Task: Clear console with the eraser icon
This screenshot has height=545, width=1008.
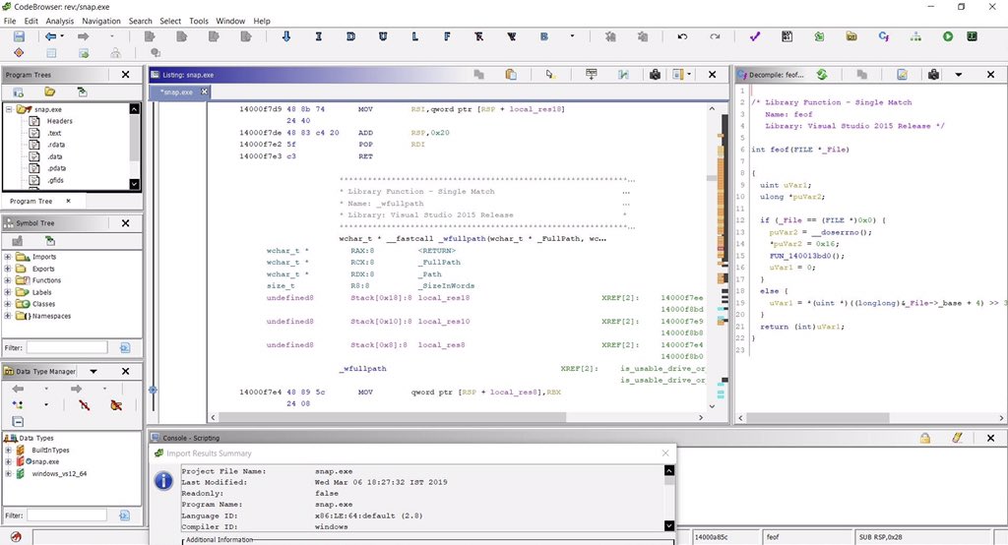Action: pyautogui.click(x=957, y=438)
